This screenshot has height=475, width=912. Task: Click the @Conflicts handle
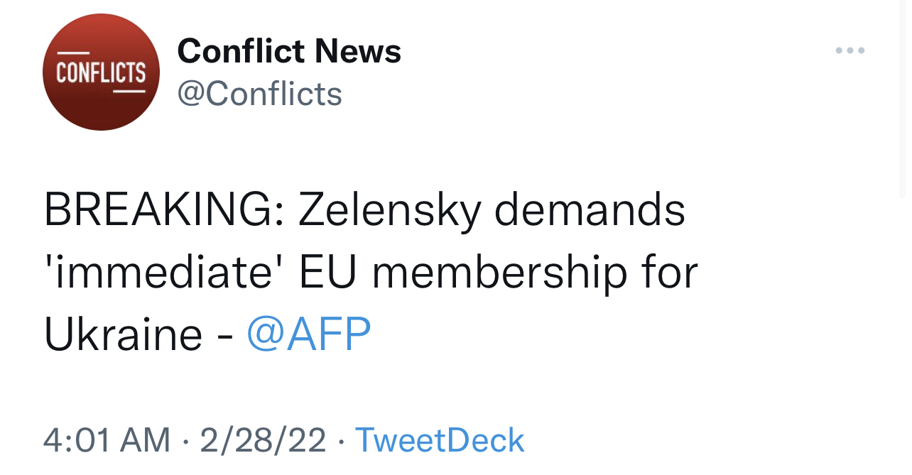pos(259,93)
